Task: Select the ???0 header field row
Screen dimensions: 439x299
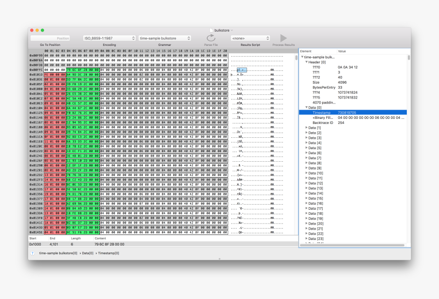Action: point(353,67)
